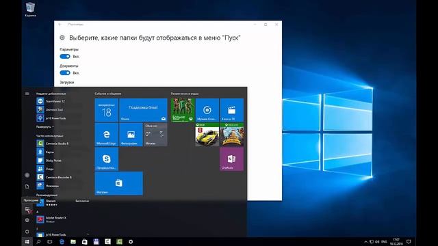The height and width of the screenshot is (246, 438).
Task: Select Корзина recycle bin on desktop
Action: pos(30,10)
